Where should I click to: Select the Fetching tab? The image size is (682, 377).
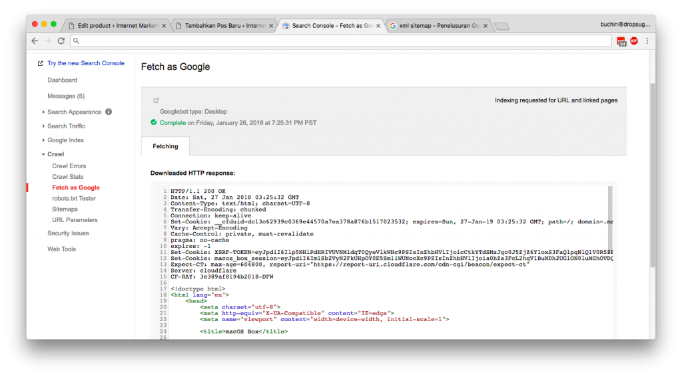165,146
